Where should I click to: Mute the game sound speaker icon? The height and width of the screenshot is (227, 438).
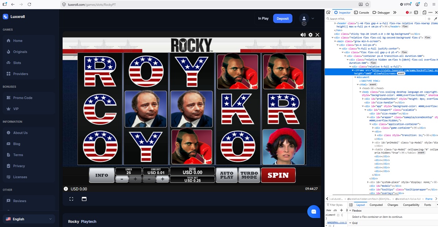tap(303, 35)
